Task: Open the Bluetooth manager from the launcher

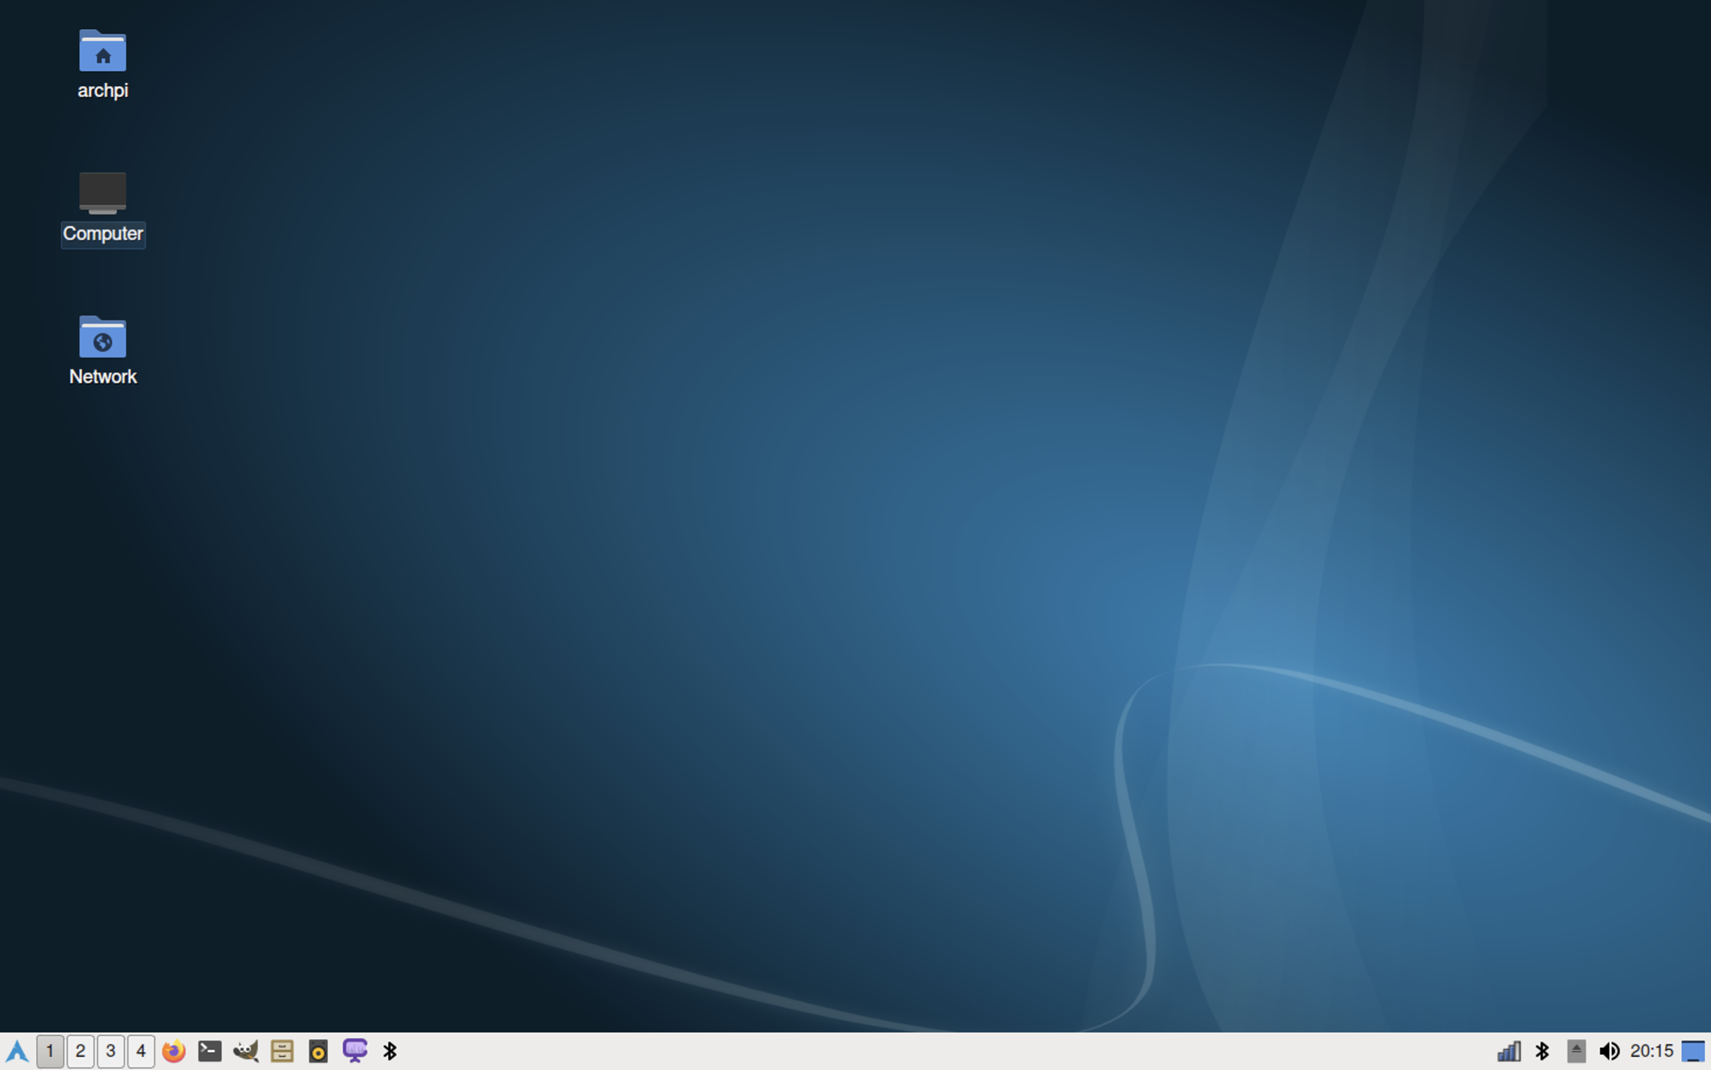Action: point(391,1050)
